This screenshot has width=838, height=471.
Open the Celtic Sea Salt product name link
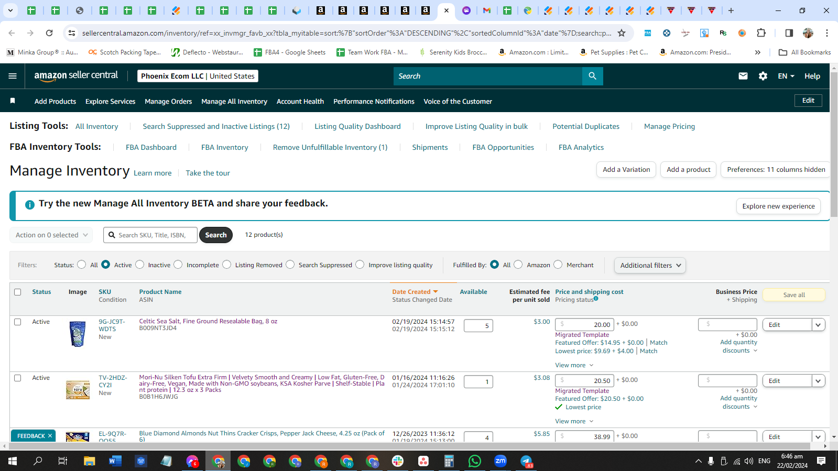click(208, 321)
